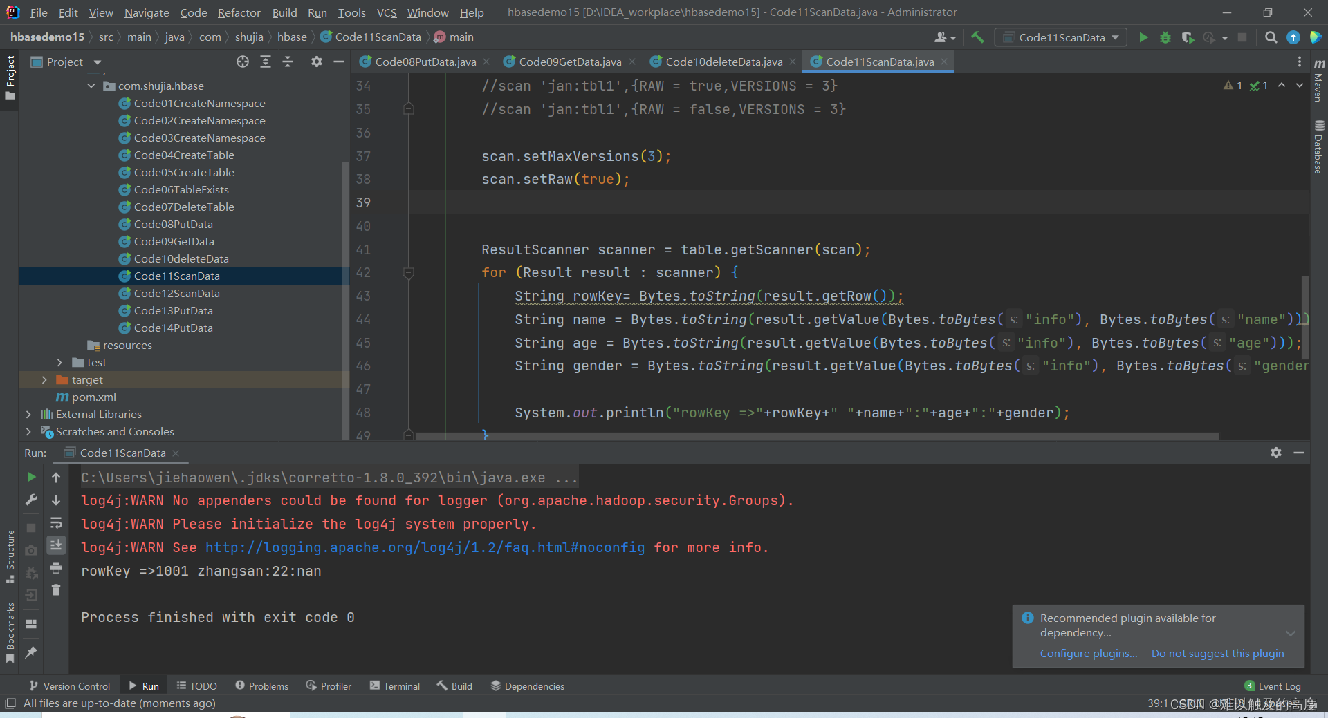Expand the target folder

(x=44, y=380)
